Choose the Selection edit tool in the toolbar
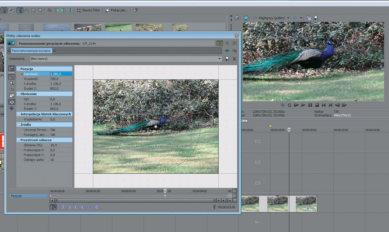This screenshot has width=389, height=232. 33,10
